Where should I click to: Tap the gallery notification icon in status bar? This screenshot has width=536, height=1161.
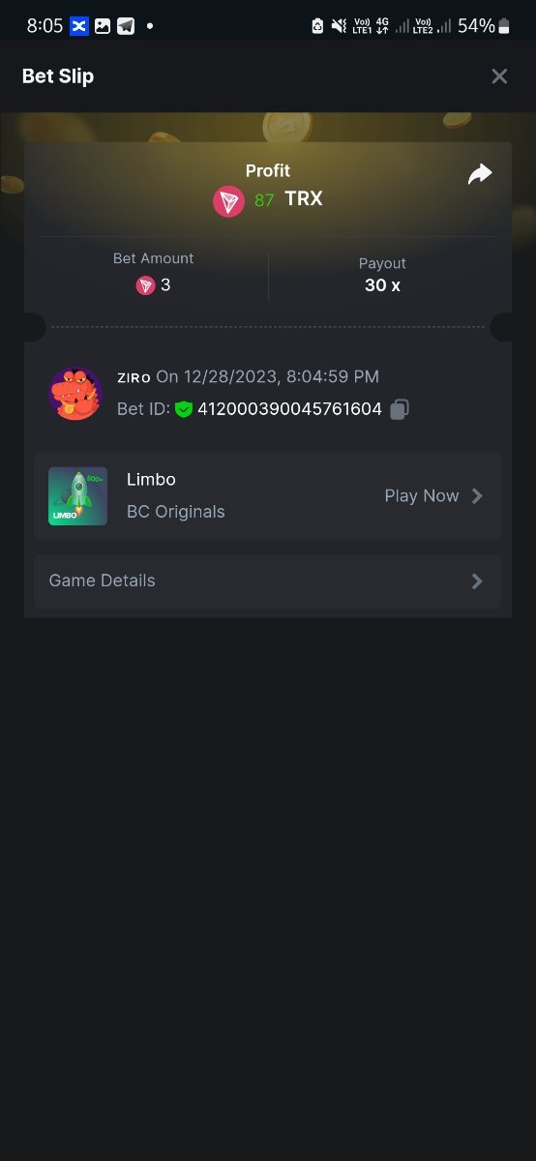(103, 26)
